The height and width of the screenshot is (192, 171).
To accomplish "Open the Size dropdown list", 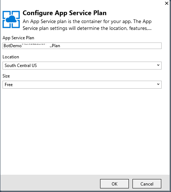I will [x=82, y=85].
